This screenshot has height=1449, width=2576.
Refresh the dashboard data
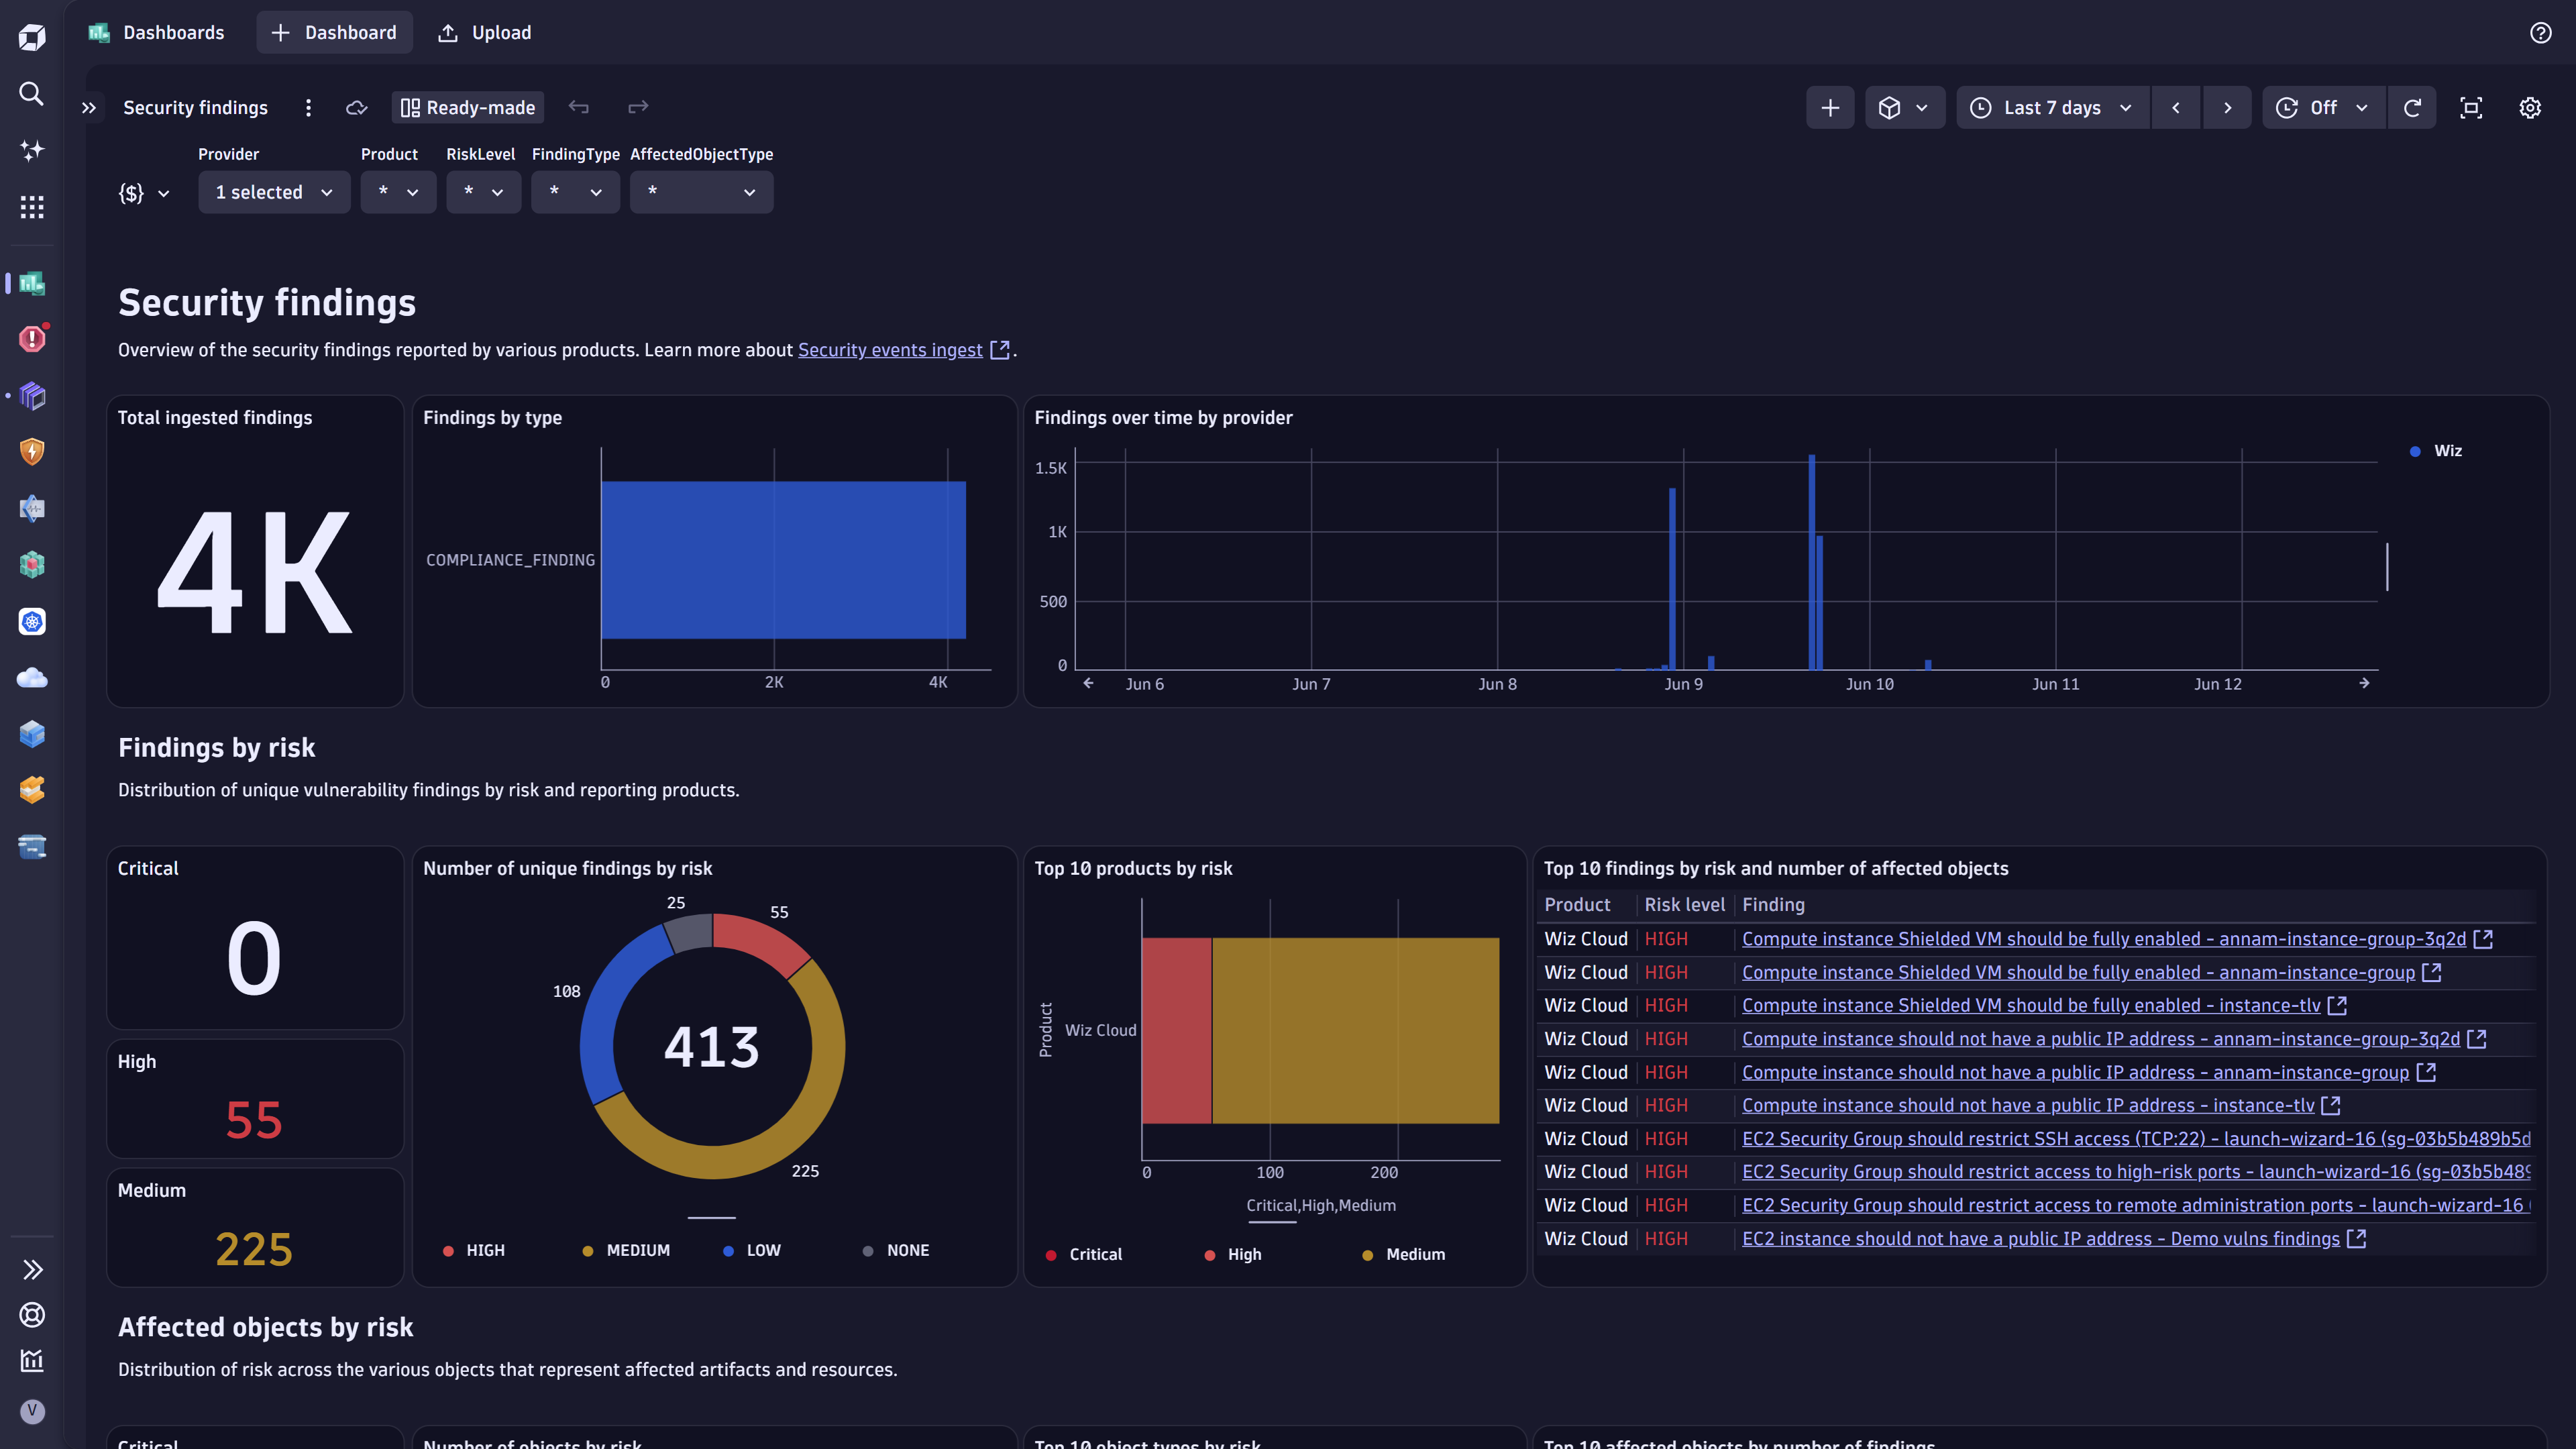2412,108
